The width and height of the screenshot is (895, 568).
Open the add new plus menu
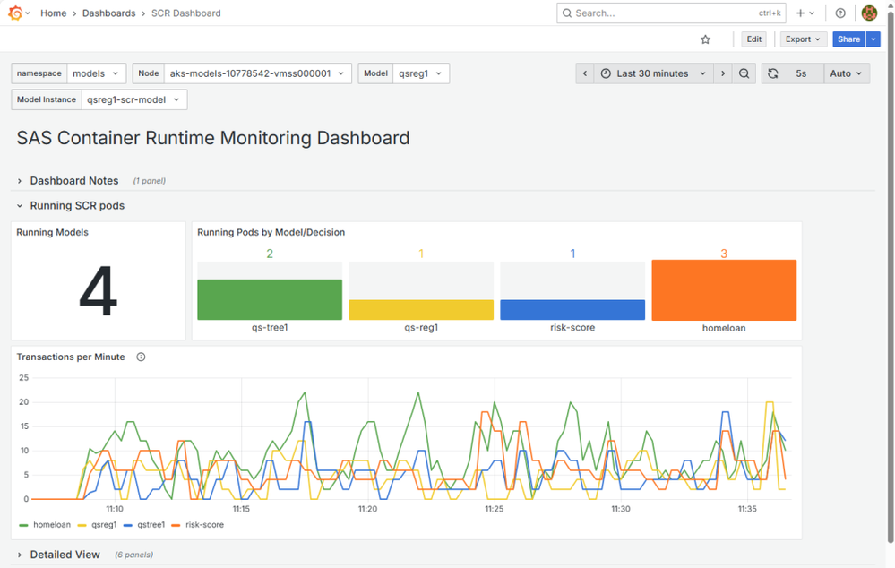tap(805, 13)
